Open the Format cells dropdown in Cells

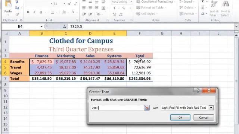188,14
